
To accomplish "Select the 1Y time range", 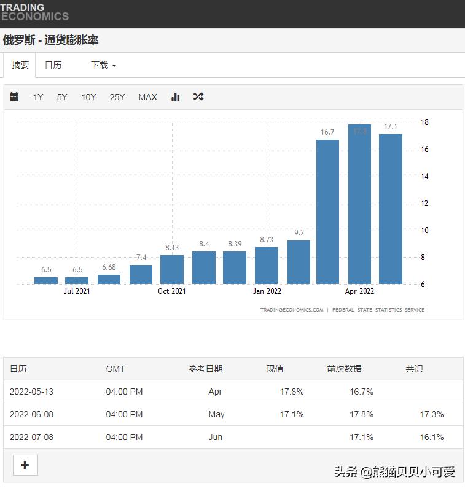I will click(x=38, y=97).
